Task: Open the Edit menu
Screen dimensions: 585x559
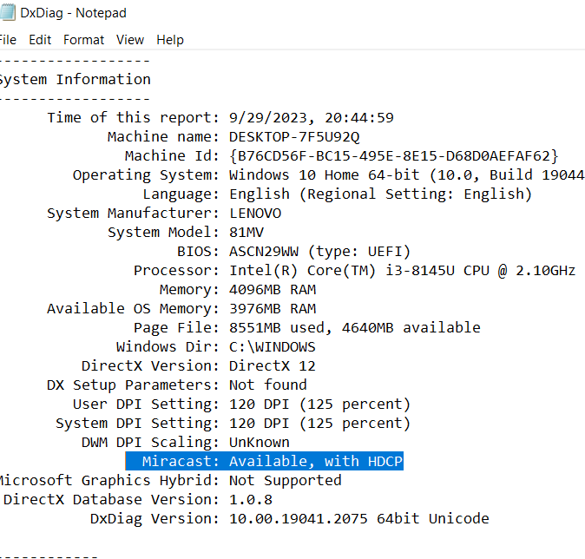Action: click(x=40, y=40)
